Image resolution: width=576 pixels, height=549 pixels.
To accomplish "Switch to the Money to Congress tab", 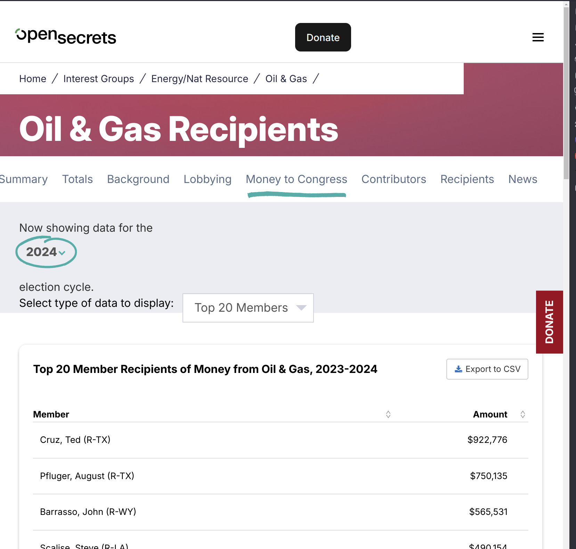I will (296, 179).
